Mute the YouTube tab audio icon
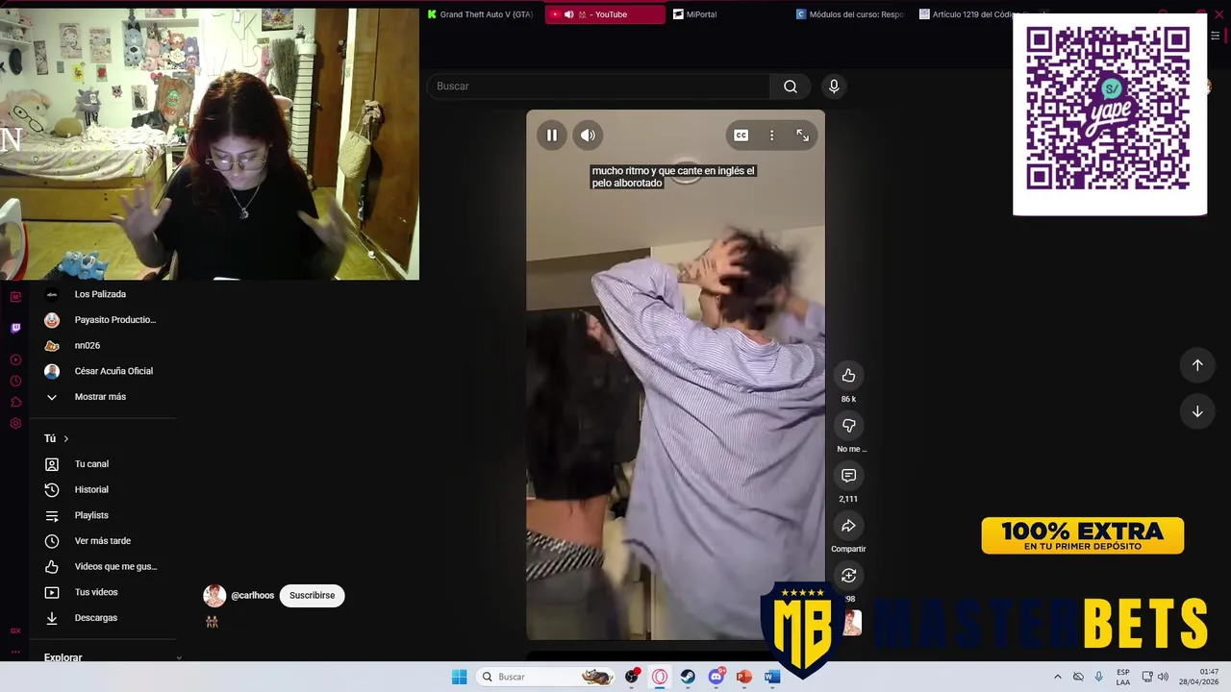The image size is (1231, 692). coord(568,14)
